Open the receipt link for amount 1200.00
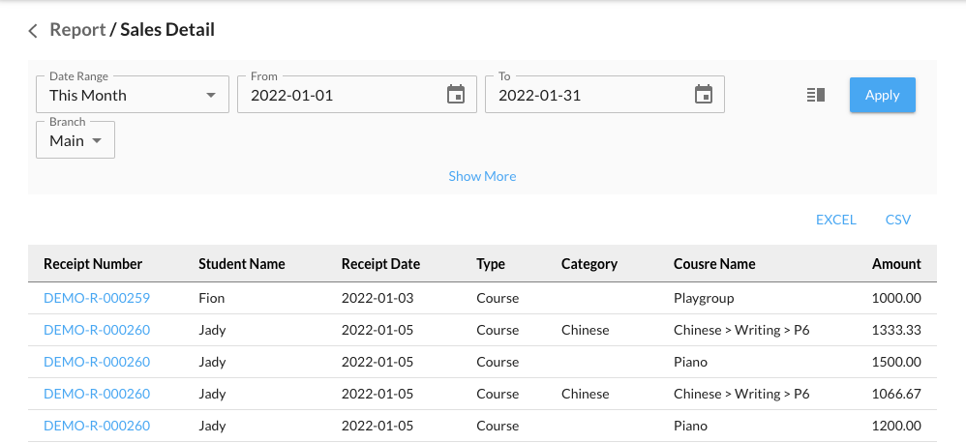966x443 pixels. (97, 426)
